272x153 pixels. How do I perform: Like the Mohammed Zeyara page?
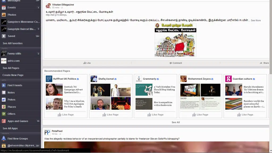pyautogui.click(x=200, y=115)
